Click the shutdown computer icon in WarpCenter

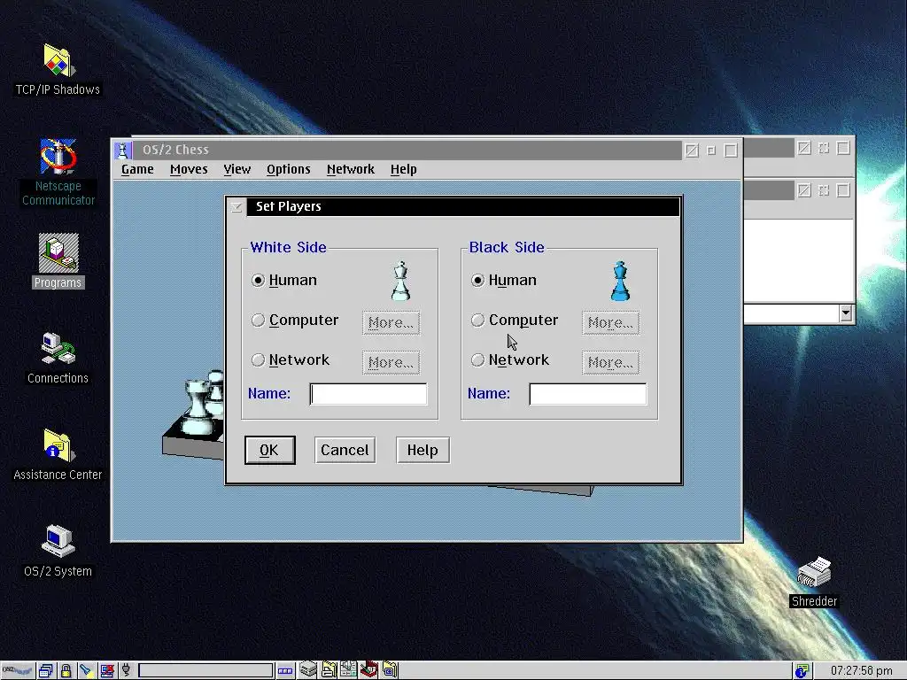coord(106,671)
